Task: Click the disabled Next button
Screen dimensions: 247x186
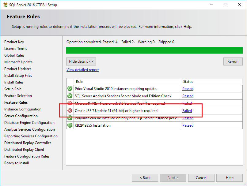Action: click(173, 178)
